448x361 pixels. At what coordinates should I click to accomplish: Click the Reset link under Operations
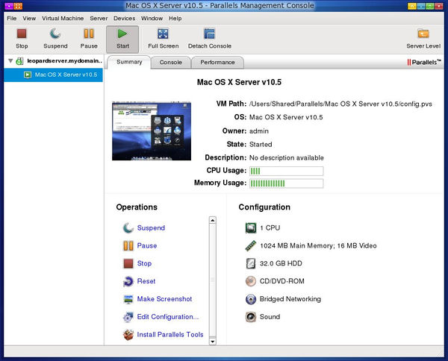pos(146,281)
